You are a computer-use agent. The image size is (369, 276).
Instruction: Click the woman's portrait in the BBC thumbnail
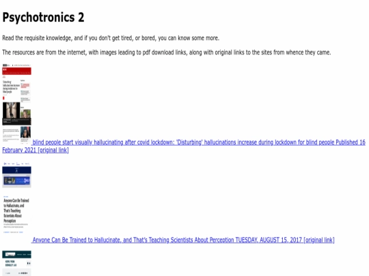pyautogui.click(x=26, y=132)
